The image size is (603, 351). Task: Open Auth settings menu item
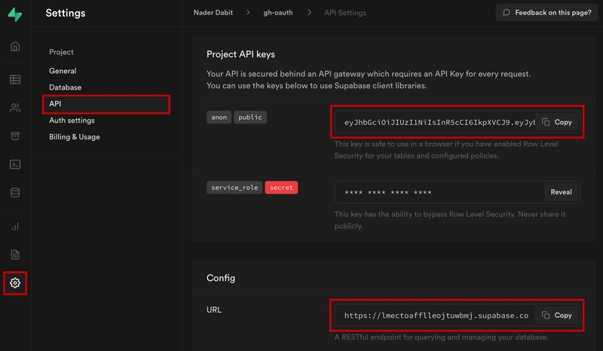[x=72, y=121]
